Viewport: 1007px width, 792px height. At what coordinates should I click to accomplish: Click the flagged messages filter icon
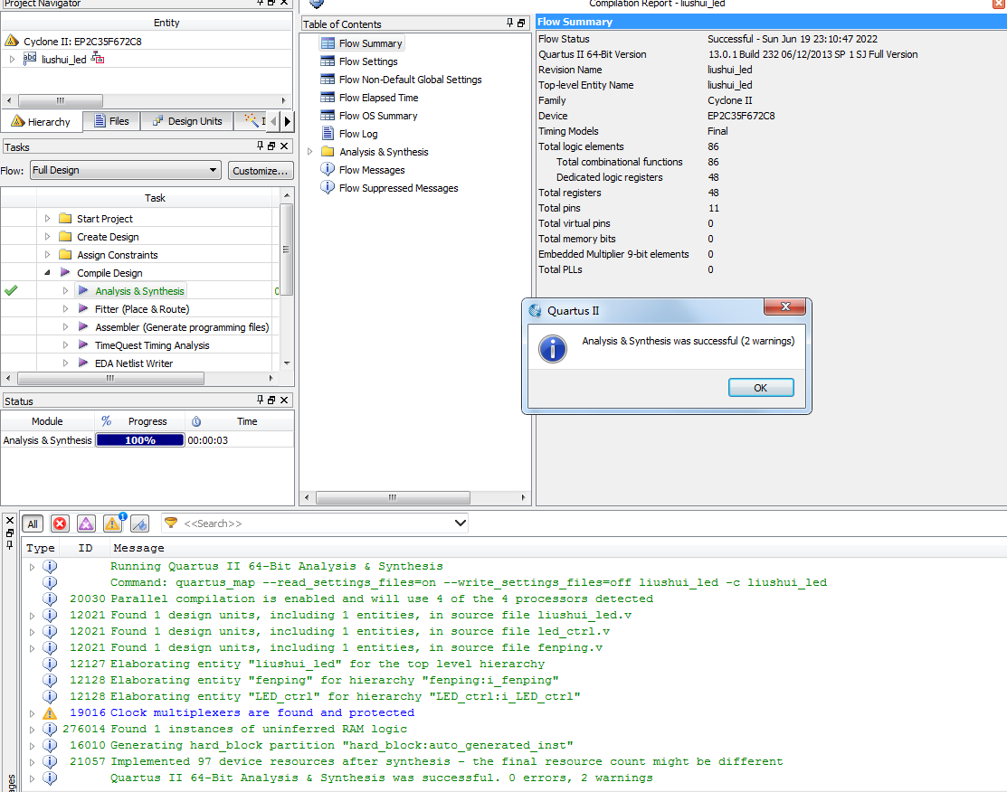(139, 523)
